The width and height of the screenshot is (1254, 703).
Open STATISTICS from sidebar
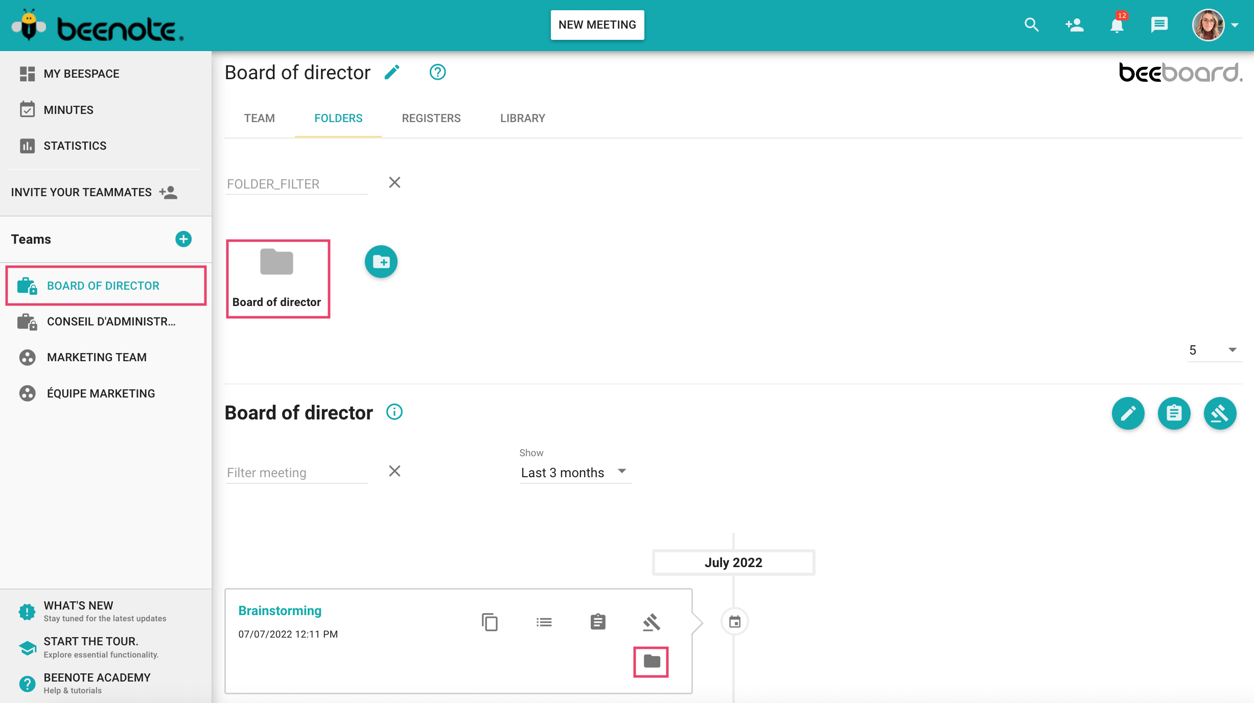[63, 146]
